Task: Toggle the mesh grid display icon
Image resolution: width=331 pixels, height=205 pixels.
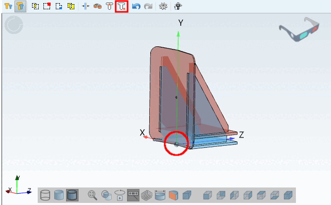Action: [147, 195]
